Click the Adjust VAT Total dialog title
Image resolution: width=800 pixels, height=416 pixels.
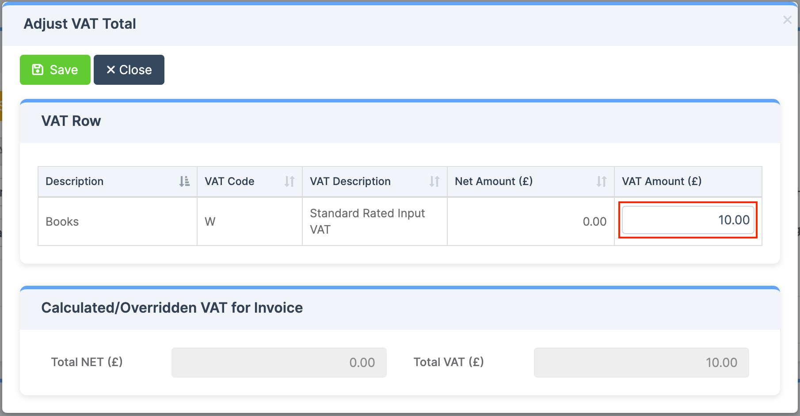pyautogui.click(x=80, y=24)
